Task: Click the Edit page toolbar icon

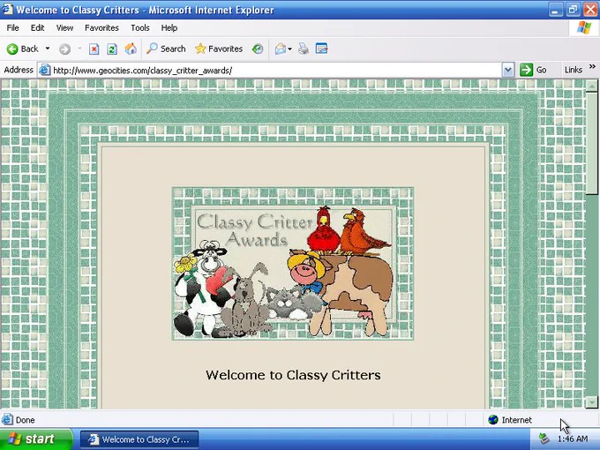Action: tap(321, 49)
